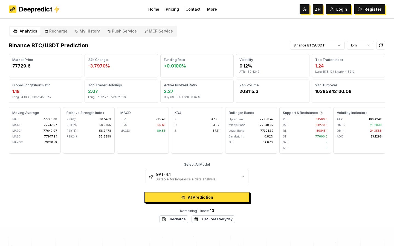Click the Deepredict logo icon
The width and height of the screenshot is (394, 246).
point(13,9)
